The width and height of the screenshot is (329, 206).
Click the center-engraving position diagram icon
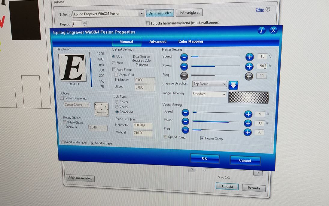pos(102,109)
